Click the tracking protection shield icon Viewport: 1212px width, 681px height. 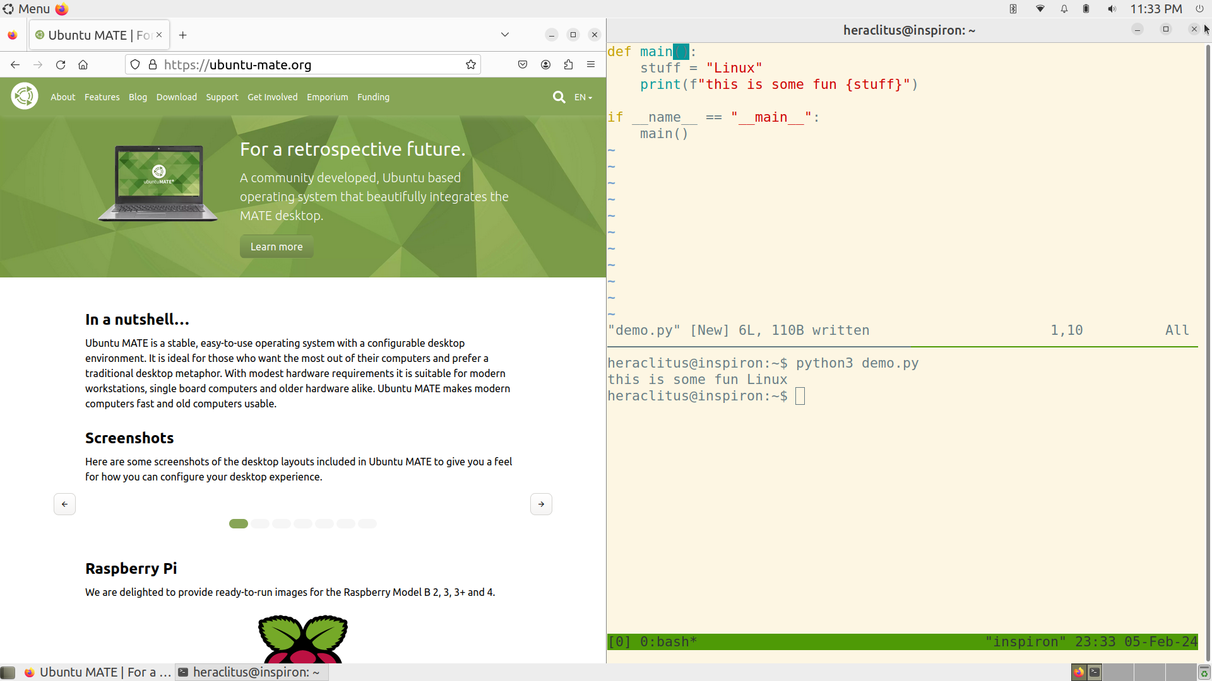click(x=135, y=65)
